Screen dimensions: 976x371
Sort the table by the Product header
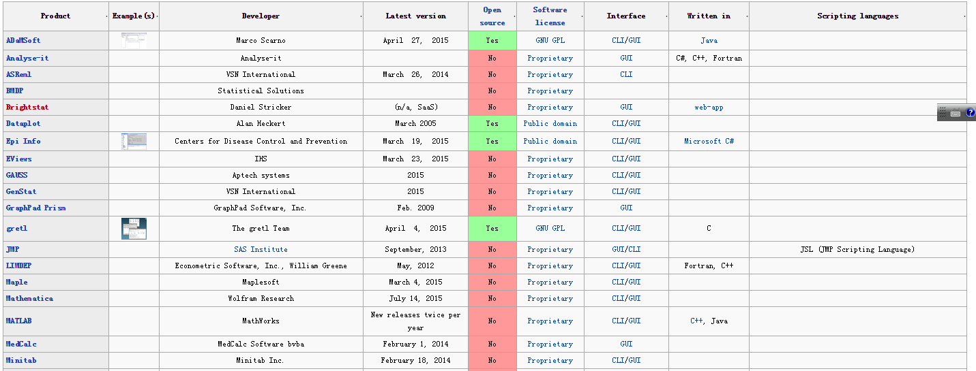click(x=55, y=16)
